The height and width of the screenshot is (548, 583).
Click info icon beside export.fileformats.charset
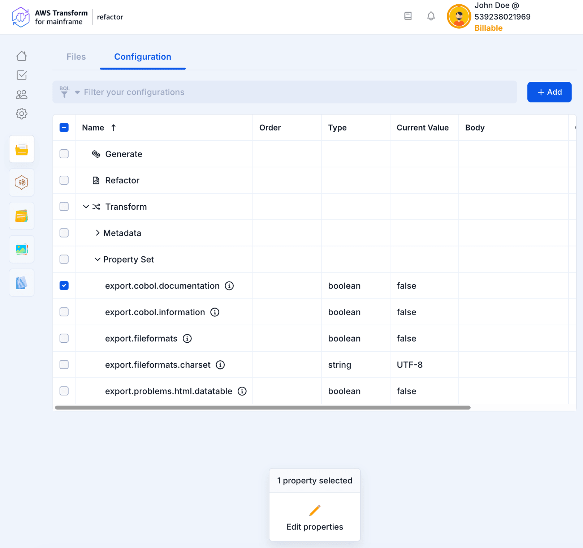point(220,365)
